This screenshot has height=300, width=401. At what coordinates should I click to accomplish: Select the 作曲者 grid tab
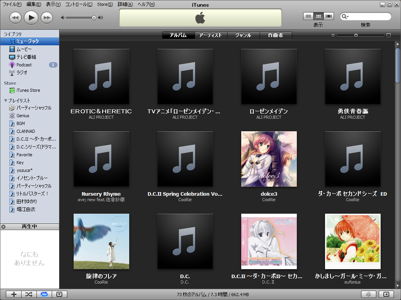point(276,35)
